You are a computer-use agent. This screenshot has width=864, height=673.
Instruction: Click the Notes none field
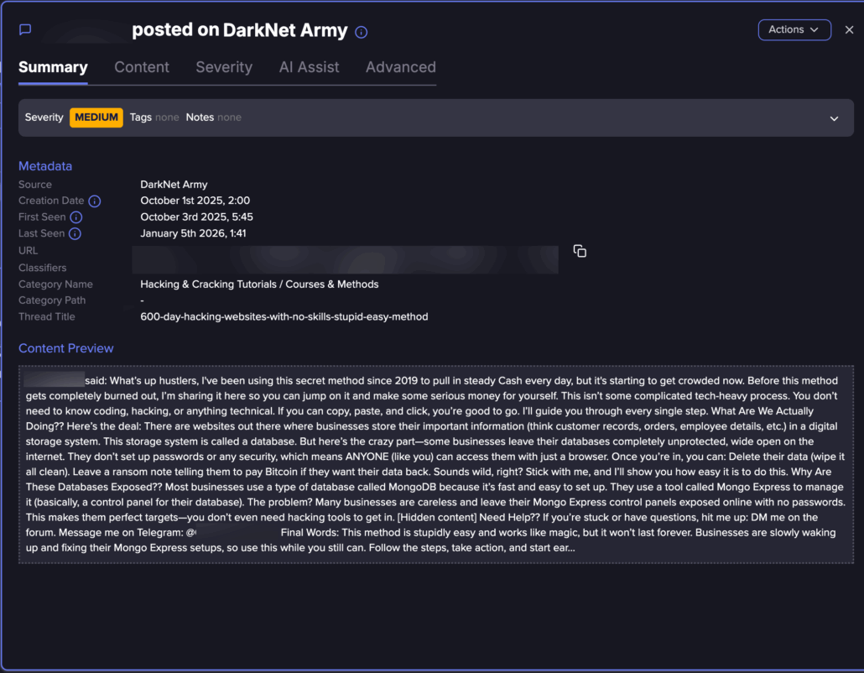213,117
